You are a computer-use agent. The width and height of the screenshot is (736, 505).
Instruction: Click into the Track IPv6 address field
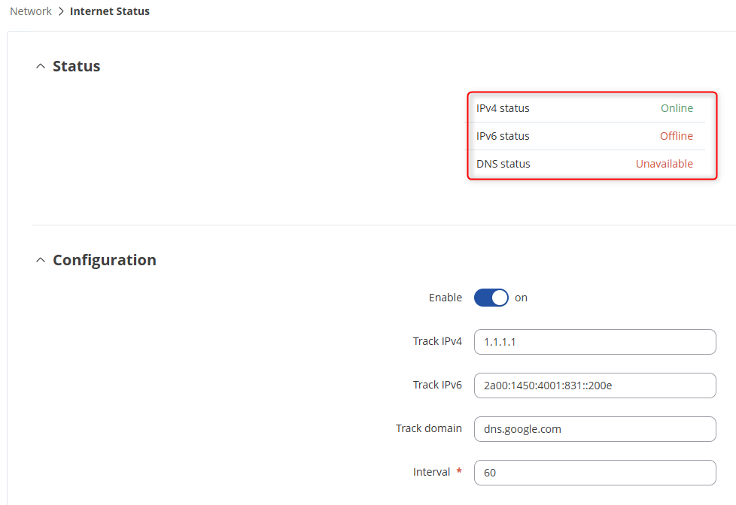click(x=595, y=385)
